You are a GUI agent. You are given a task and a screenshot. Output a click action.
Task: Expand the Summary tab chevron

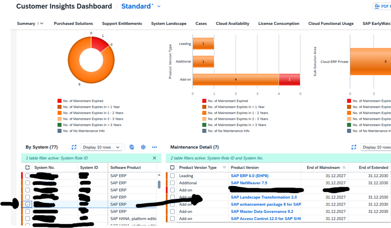click(42, 24)
